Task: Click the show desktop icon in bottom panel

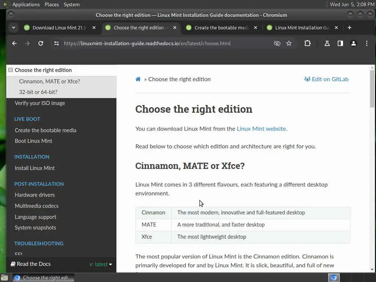Action: tap(4, 278)
